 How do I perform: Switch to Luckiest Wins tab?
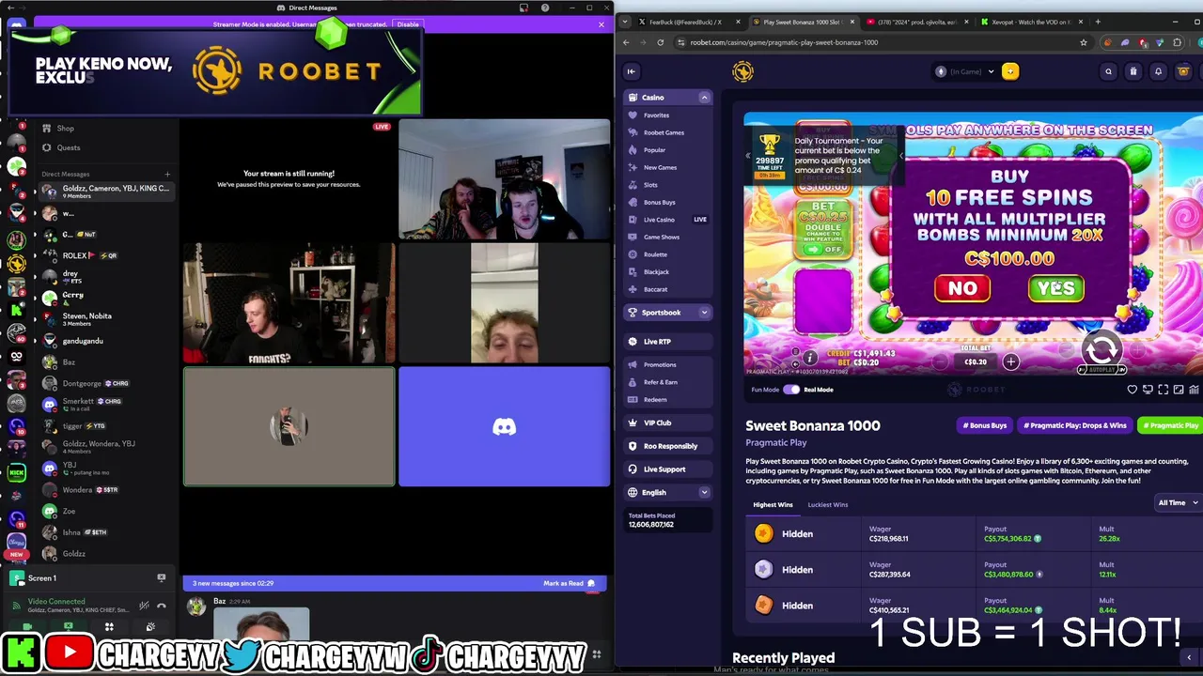[x=828, y=505]
